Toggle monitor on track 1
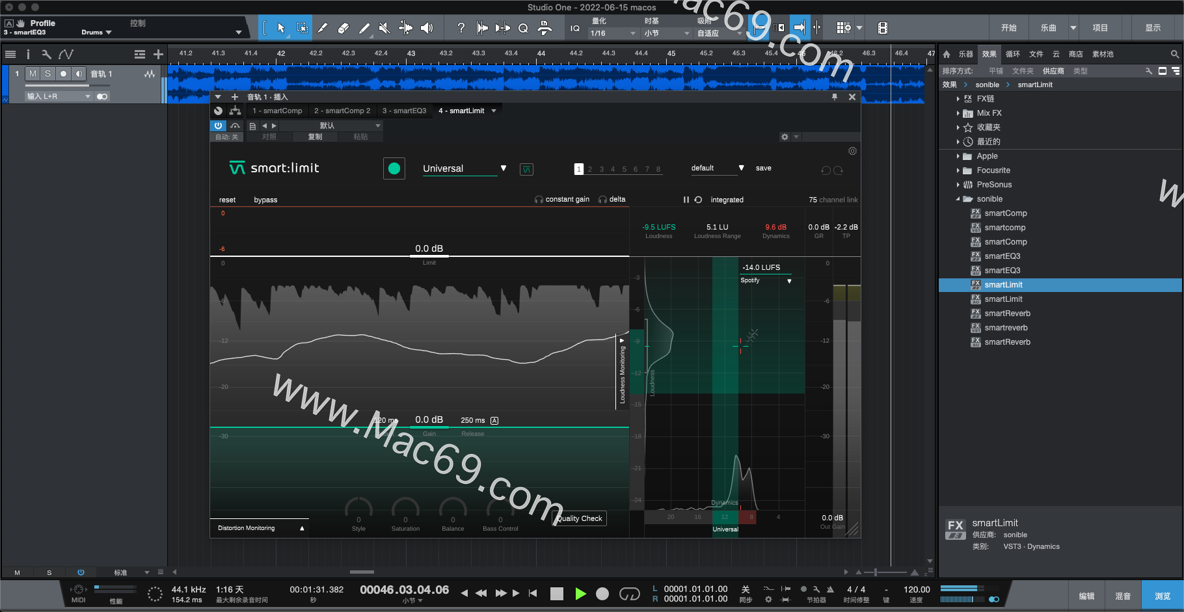 tap(78, 74)
